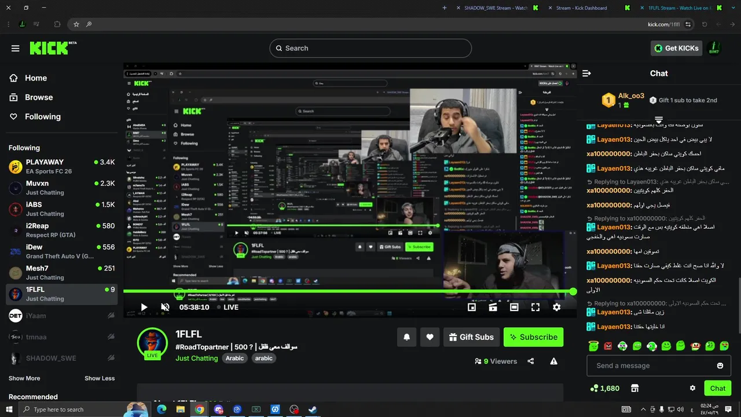
Task: Follow 1FLFL with heart button
Action: [x=430, y=337]
